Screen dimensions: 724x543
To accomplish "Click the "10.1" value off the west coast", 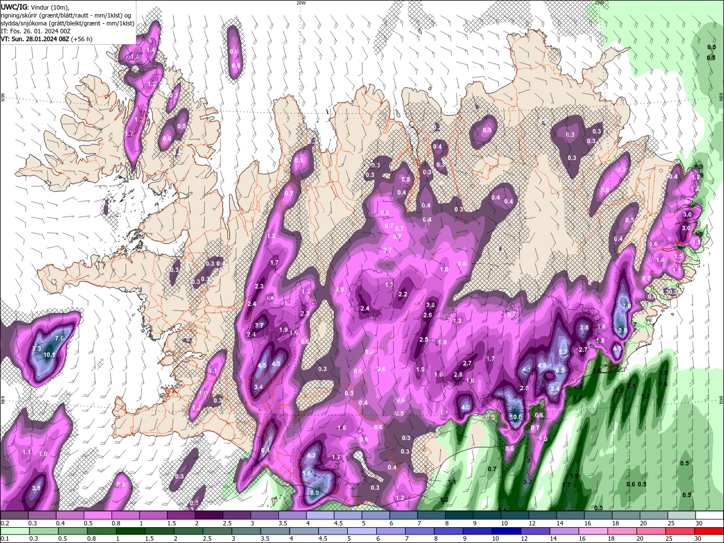I will tap(49, 355).
